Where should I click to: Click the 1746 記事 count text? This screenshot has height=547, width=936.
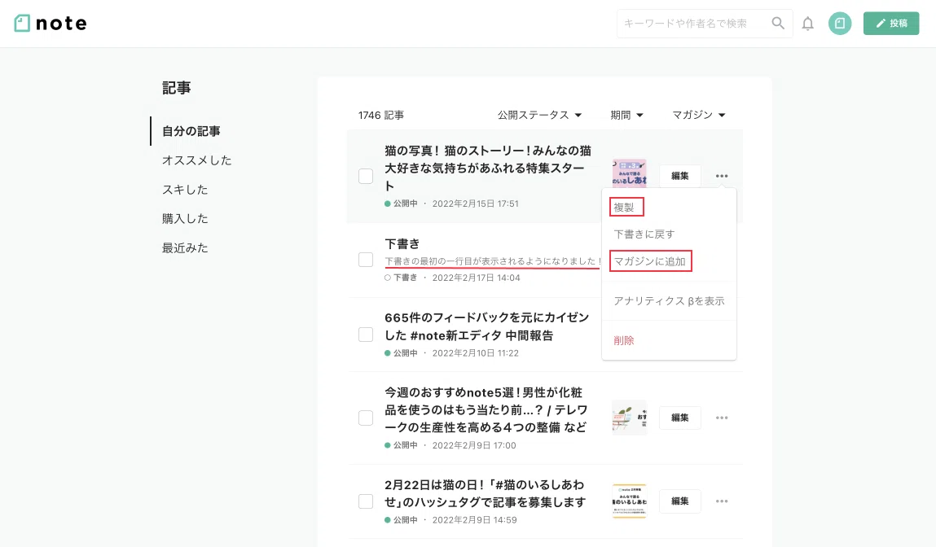point(381,115)
